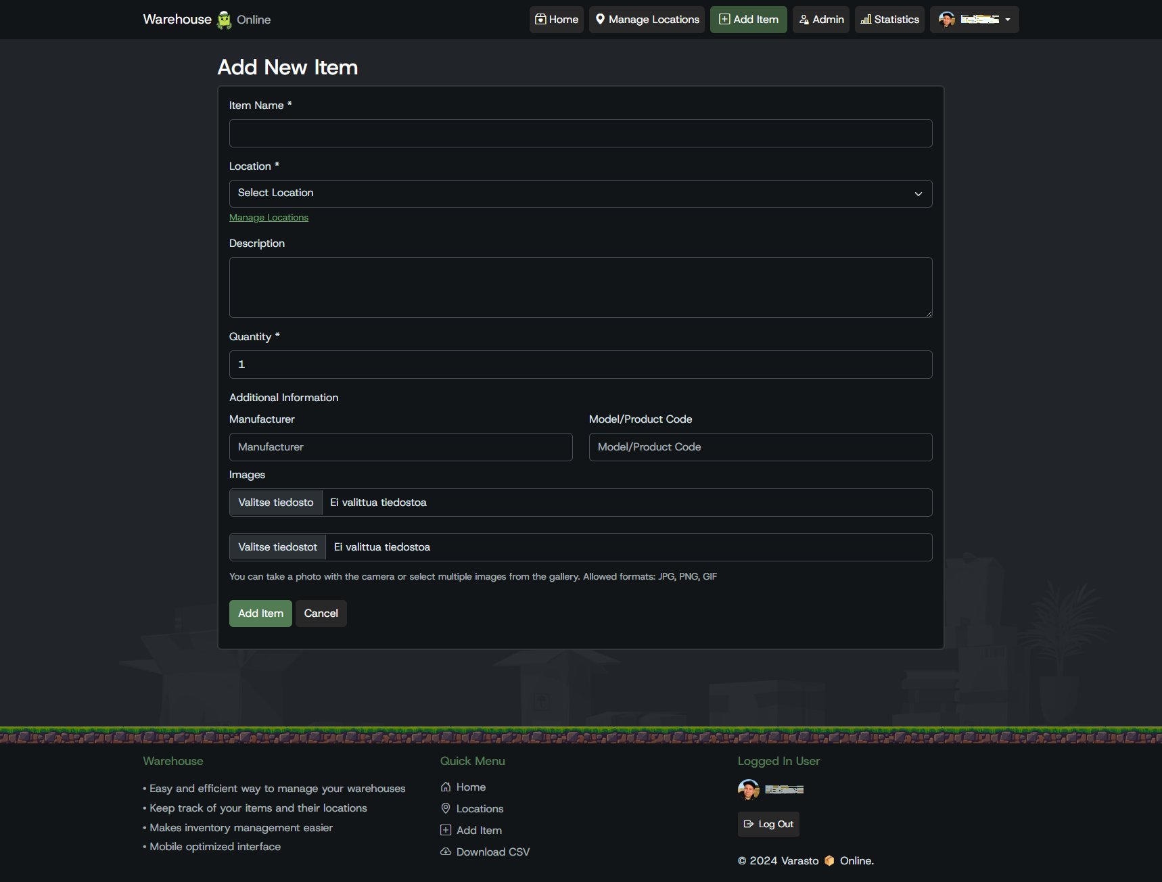Cancel adding the new item
The height and width of the screenshot is (882, 1162).
pyautogui.click(x=321, y=613)
